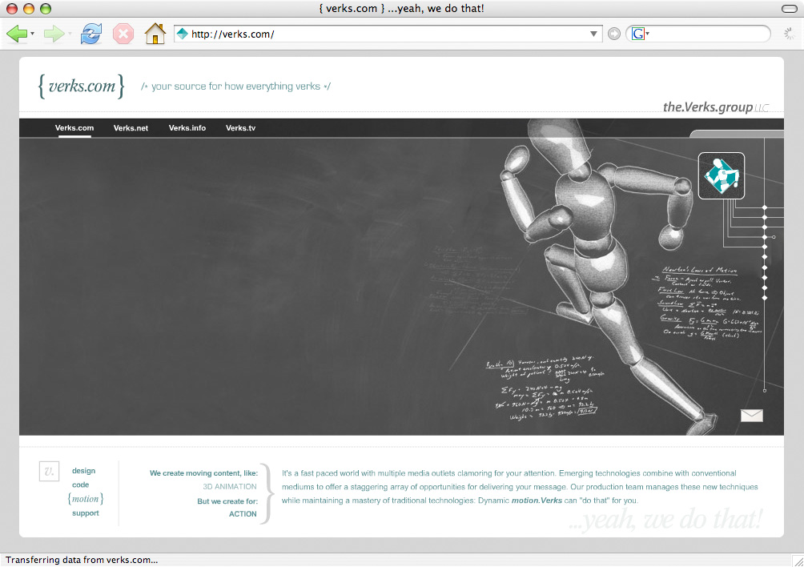This screenshot has width=804, height=567.
Task: Select the Verks.tv navigation tab
Action: 240,128
